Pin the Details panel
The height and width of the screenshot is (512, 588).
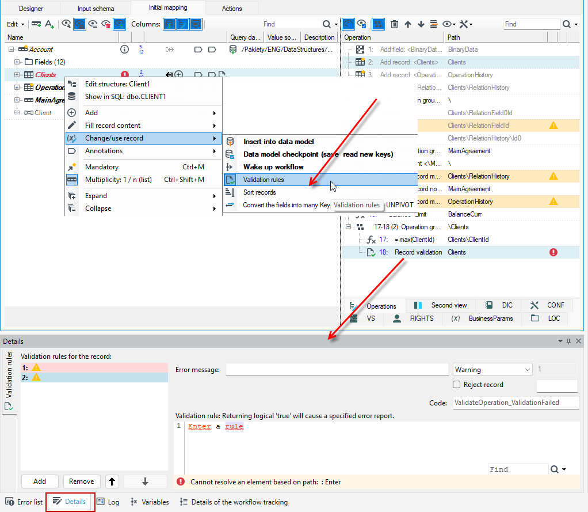point(569,341)
